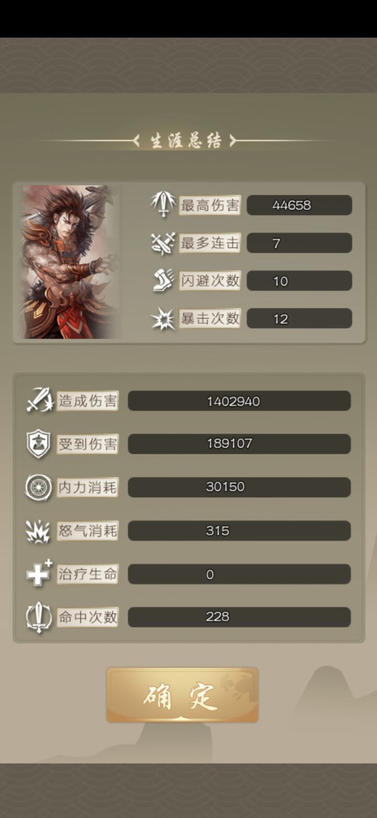Click the sword 造成伤害 icon
Image resolution: width=377 pixels, height=818 pixels.
click(x=40, y=400)
